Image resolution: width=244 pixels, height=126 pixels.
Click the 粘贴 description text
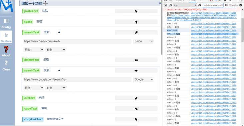(45, 11)
